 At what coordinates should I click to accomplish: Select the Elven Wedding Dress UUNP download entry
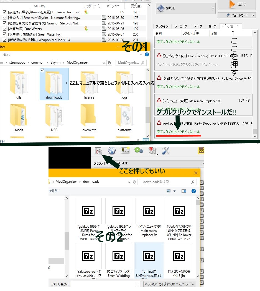203,60
